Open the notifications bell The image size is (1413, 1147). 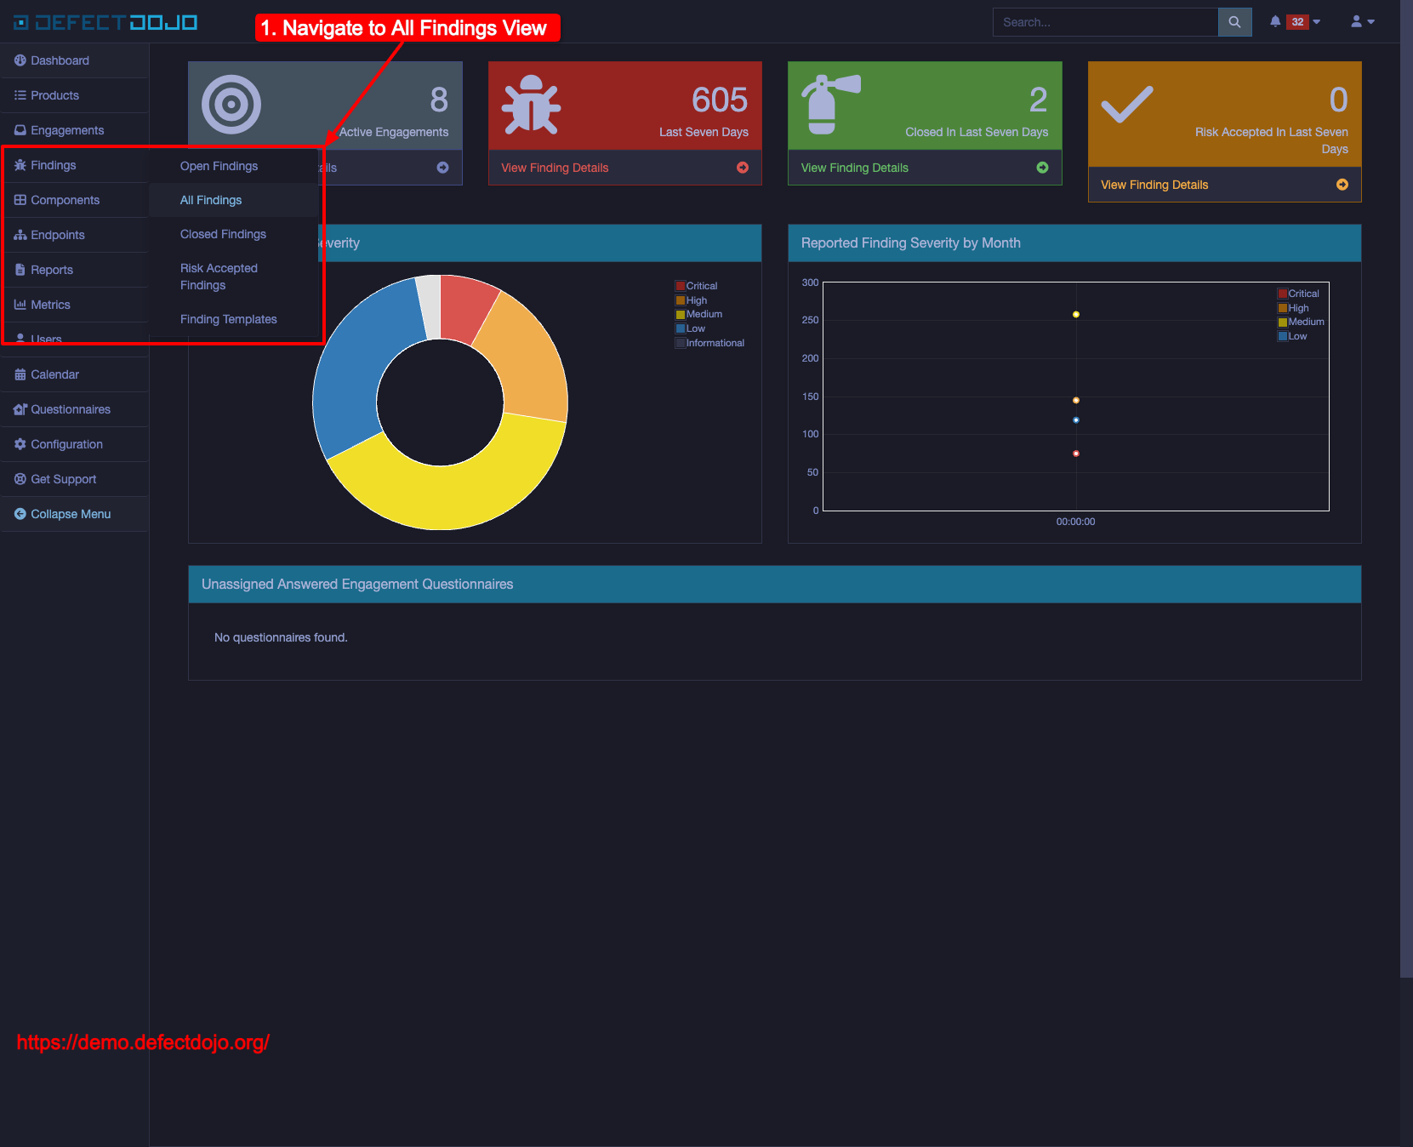click(1275, 22)
